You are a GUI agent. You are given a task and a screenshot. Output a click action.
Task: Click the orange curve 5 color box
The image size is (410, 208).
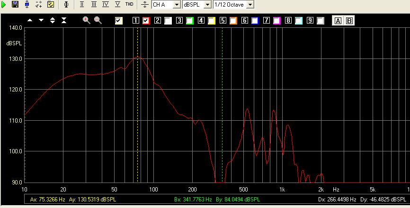click(233, 20)
